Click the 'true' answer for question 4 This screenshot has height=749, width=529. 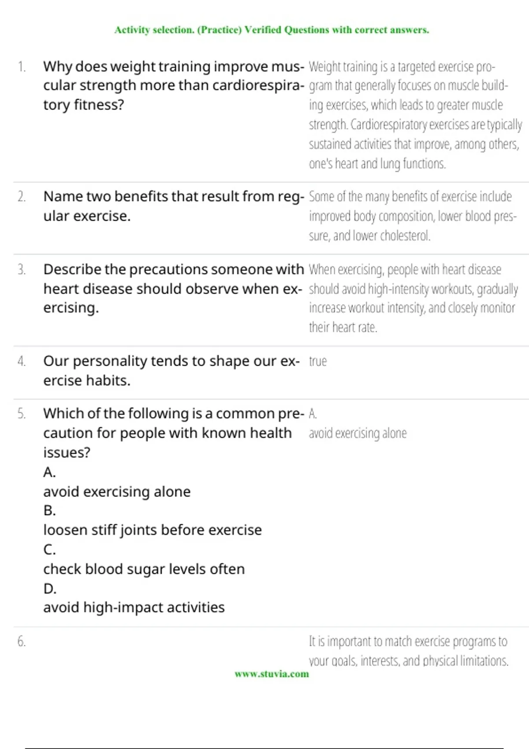[x=317, y=361]
